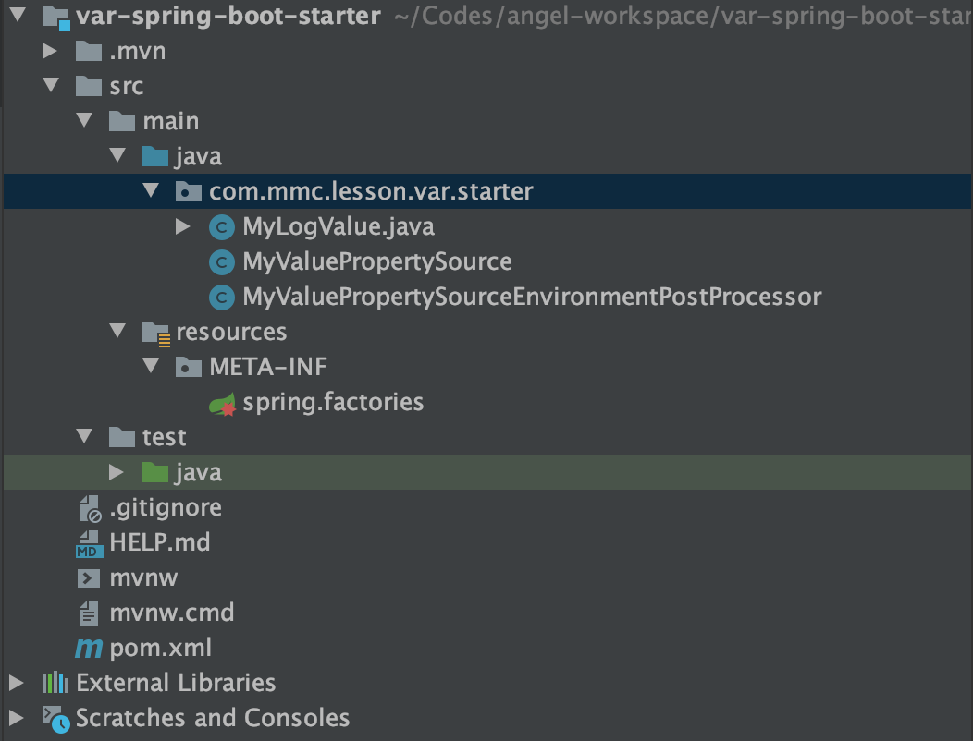Click the class icon of MyValuePropertySource
This screenshot has width=973, height=741.
222,262
